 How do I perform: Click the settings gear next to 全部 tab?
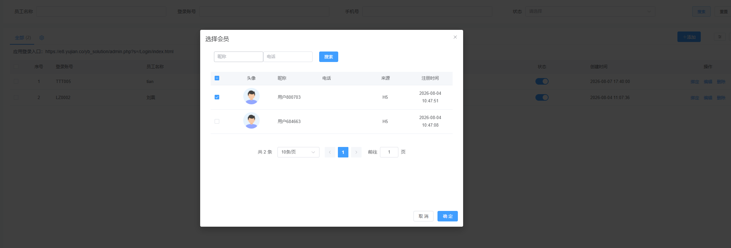pyautogui.click(x=42, y=38)
